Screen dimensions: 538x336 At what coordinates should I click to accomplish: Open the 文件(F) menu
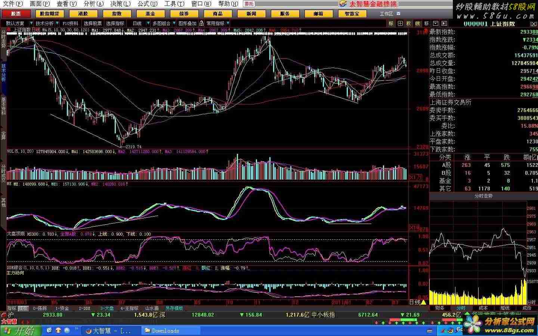[13, 4]
